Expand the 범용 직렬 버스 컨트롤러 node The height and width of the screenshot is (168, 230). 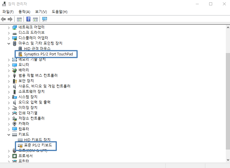(x=9, y=76)
